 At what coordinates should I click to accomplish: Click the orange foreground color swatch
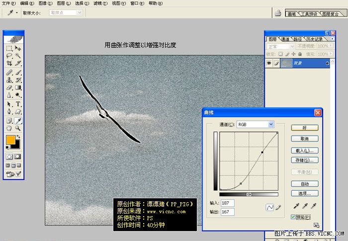[10, 140]
